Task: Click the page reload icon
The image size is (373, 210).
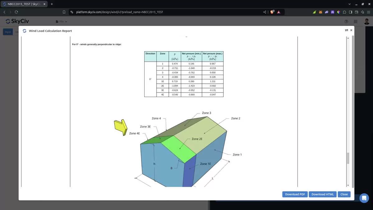Action: coord(16,12)
